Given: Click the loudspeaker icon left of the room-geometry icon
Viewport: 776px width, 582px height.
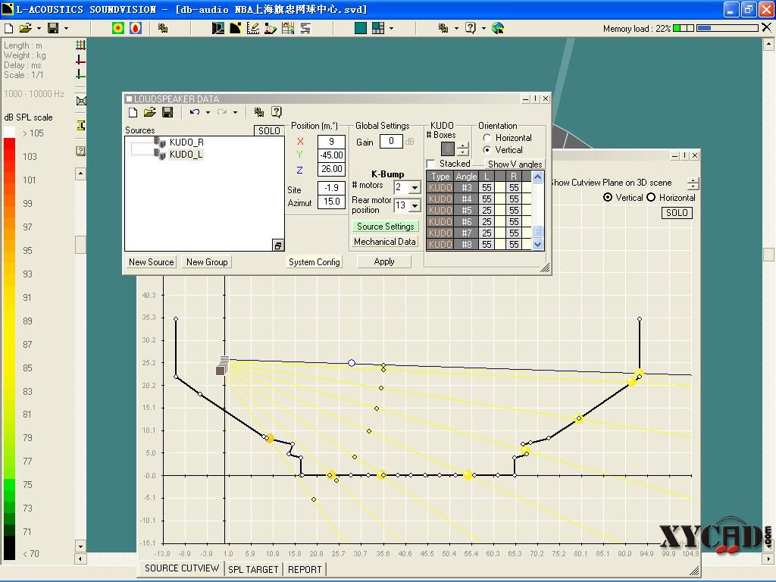Looking at the screenshot, I should click(163, 28).
